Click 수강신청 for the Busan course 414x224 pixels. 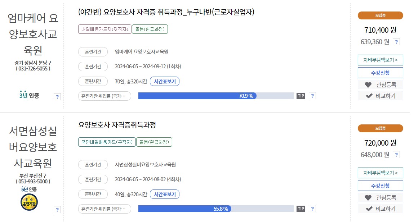[x=380, y=186]
